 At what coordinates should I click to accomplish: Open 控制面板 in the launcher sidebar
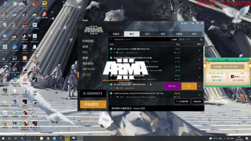[88, 41]
